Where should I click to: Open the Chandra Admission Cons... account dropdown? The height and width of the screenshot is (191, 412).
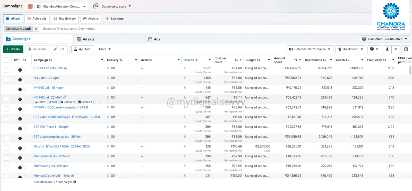click(57, 6)
